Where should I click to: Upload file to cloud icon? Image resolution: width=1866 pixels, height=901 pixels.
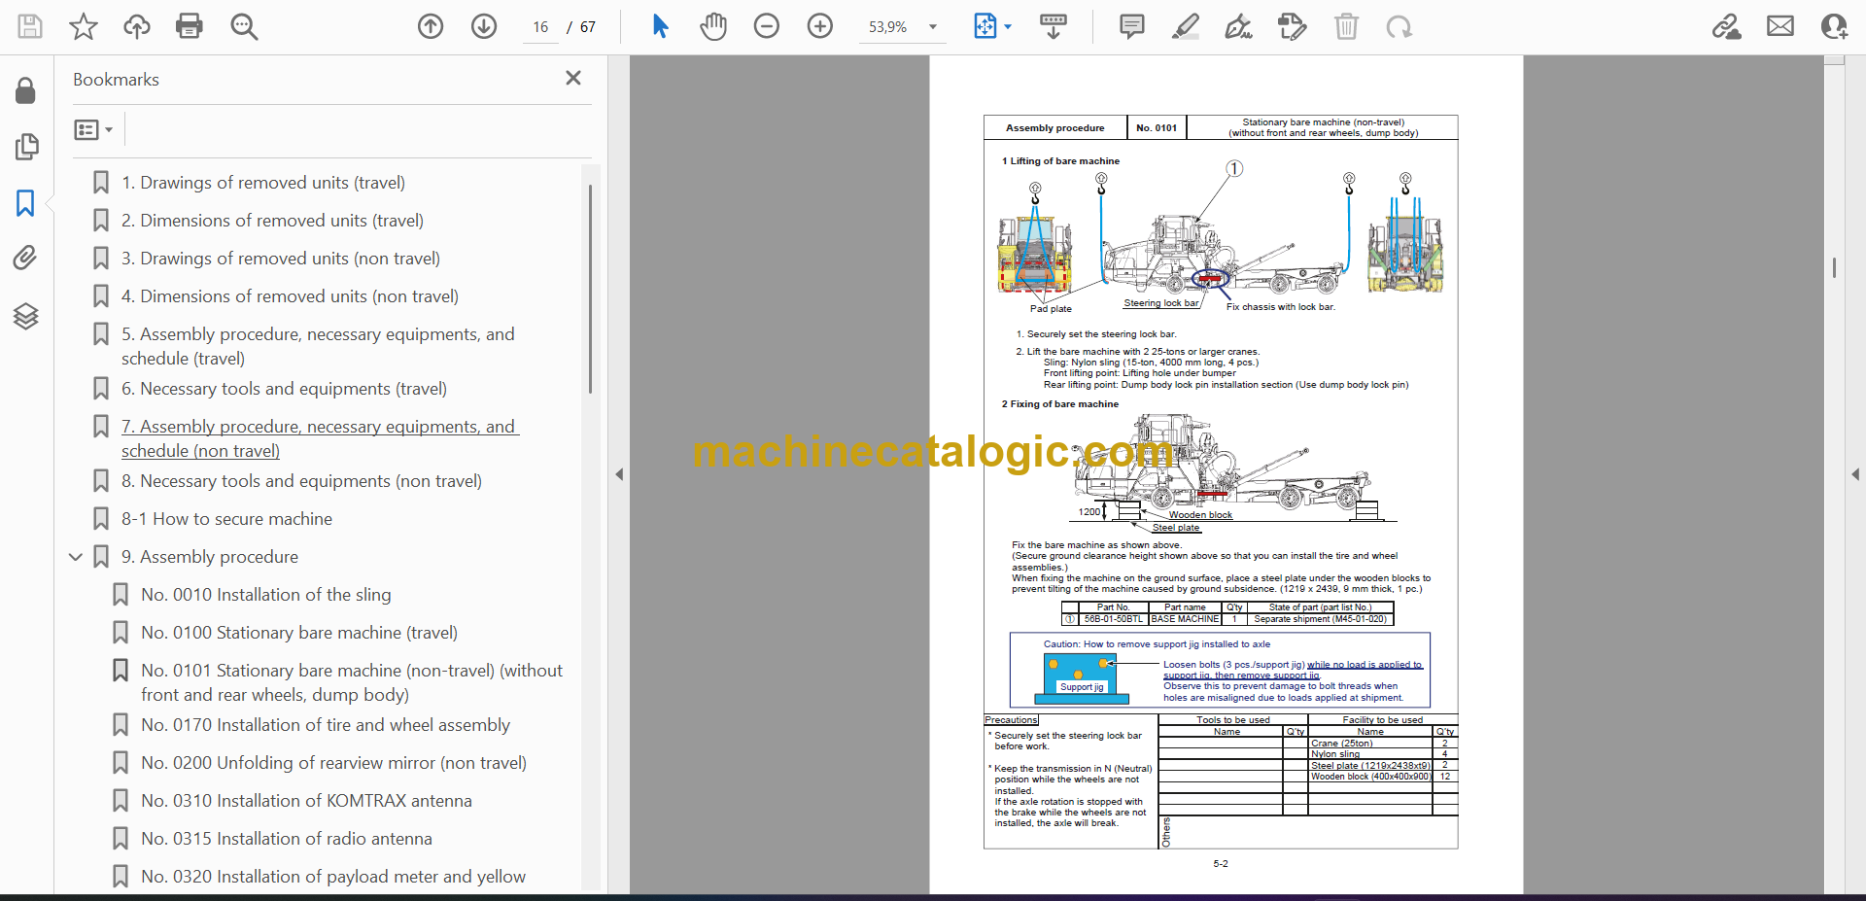(x=136, y=26)
